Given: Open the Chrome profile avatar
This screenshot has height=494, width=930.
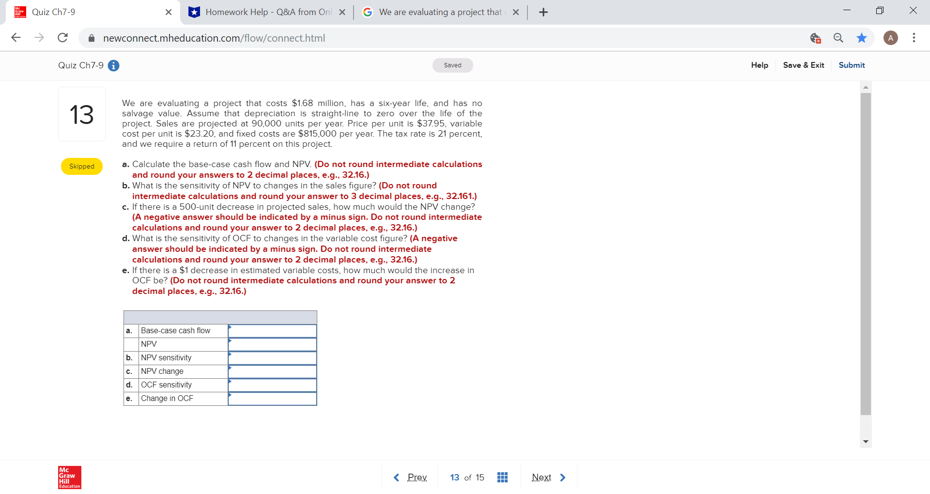Looking at the screenshot, I should (891, 38).
